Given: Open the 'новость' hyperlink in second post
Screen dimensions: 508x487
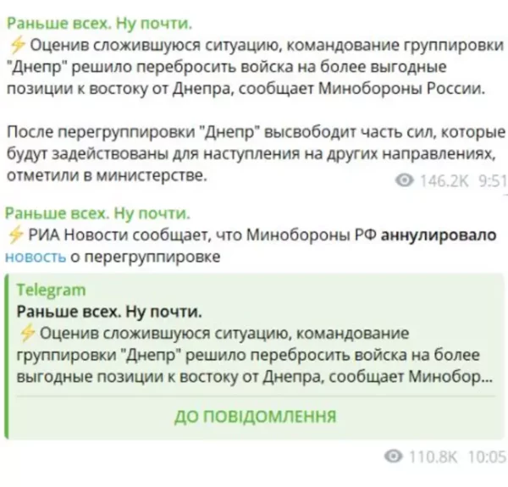Looking at the screenshot, I should [x=36, y=257].
